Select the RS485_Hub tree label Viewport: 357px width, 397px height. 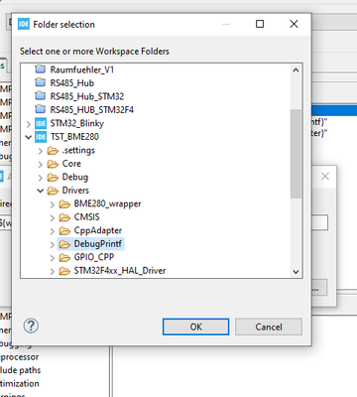[72, 82]
